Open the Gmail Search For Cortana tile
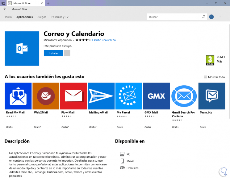The image size is (230, 178). (x=184, y=96)
